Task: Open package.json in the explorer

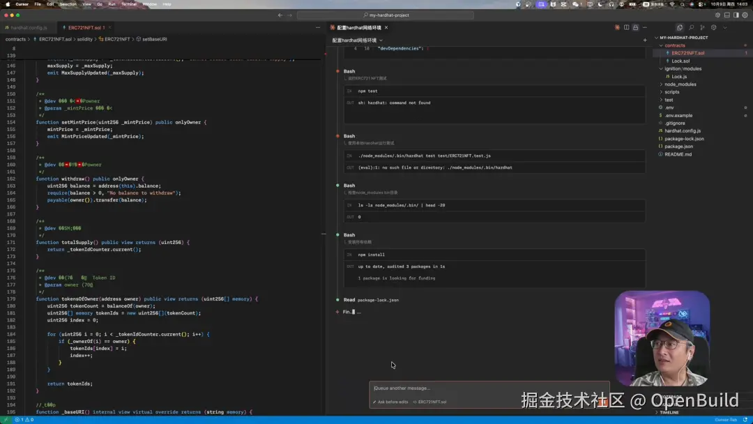Action: (x=678, y=146)
